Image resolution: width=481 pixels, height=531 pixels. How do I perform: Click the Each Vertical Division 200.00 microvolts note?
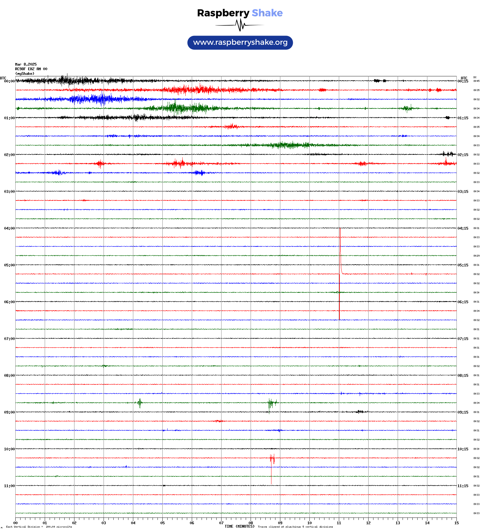39,527
